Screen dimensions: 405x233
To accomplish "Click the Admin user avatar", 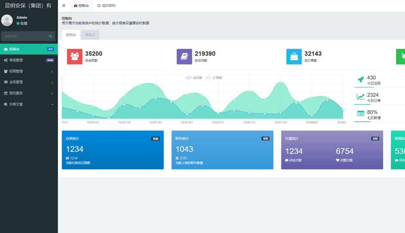I will (7, 20).
